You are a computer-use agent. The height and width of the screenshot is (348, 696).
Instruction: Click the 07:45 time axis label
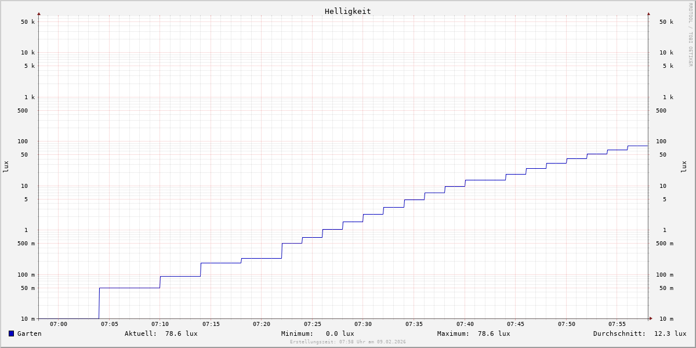[516, 324]
